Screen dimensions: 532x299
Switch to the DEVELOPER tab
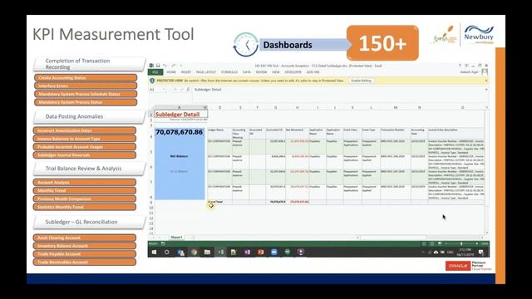pos(293,72)
